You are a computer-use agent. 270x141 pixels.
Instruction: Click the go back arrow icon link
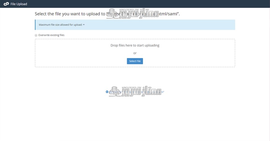tap(107, 92)
